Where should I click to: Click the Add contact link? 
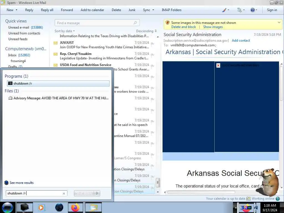point(241,40)
